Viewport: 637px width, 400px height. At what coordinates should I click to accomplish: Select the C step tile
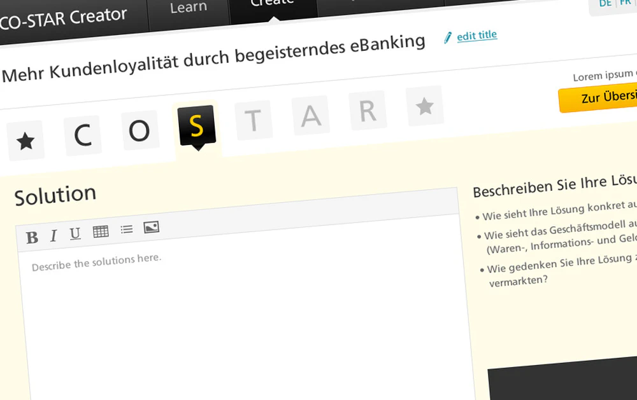pyautogui.click(x=83, y=135)
